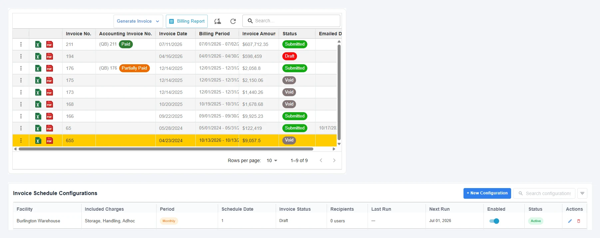Go to previous page of invoices
This screenshot has height=238, width=600.
[321, 160]
